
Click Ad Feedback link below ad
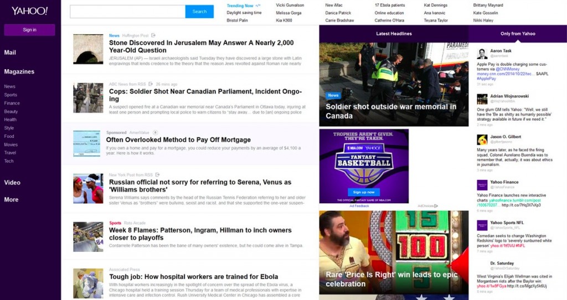(x=359, y=206)
